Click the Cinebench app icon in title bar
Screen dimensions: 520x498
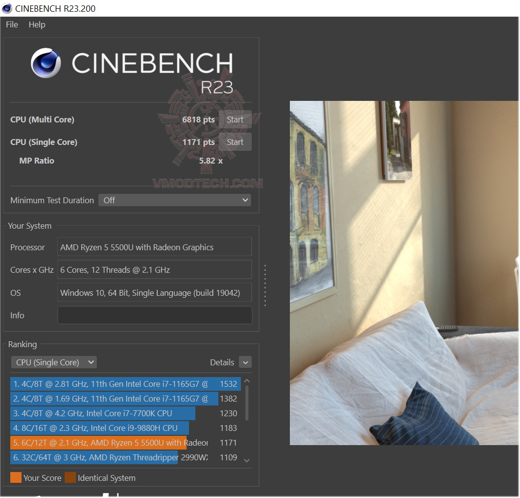click(x=7, y=8)
